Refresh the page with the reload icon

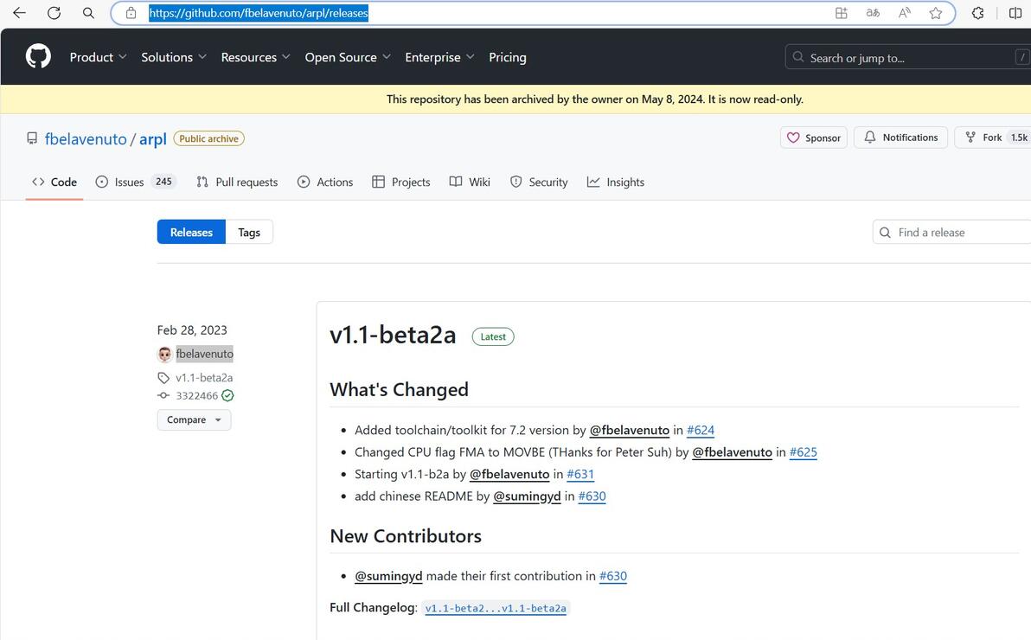coord(54,13)
